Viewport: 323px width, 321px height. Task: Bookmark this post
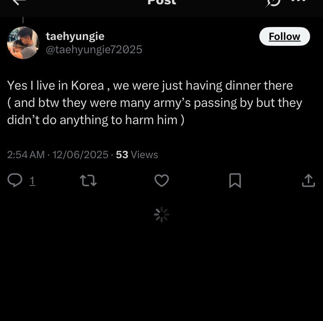click(235, 180)
